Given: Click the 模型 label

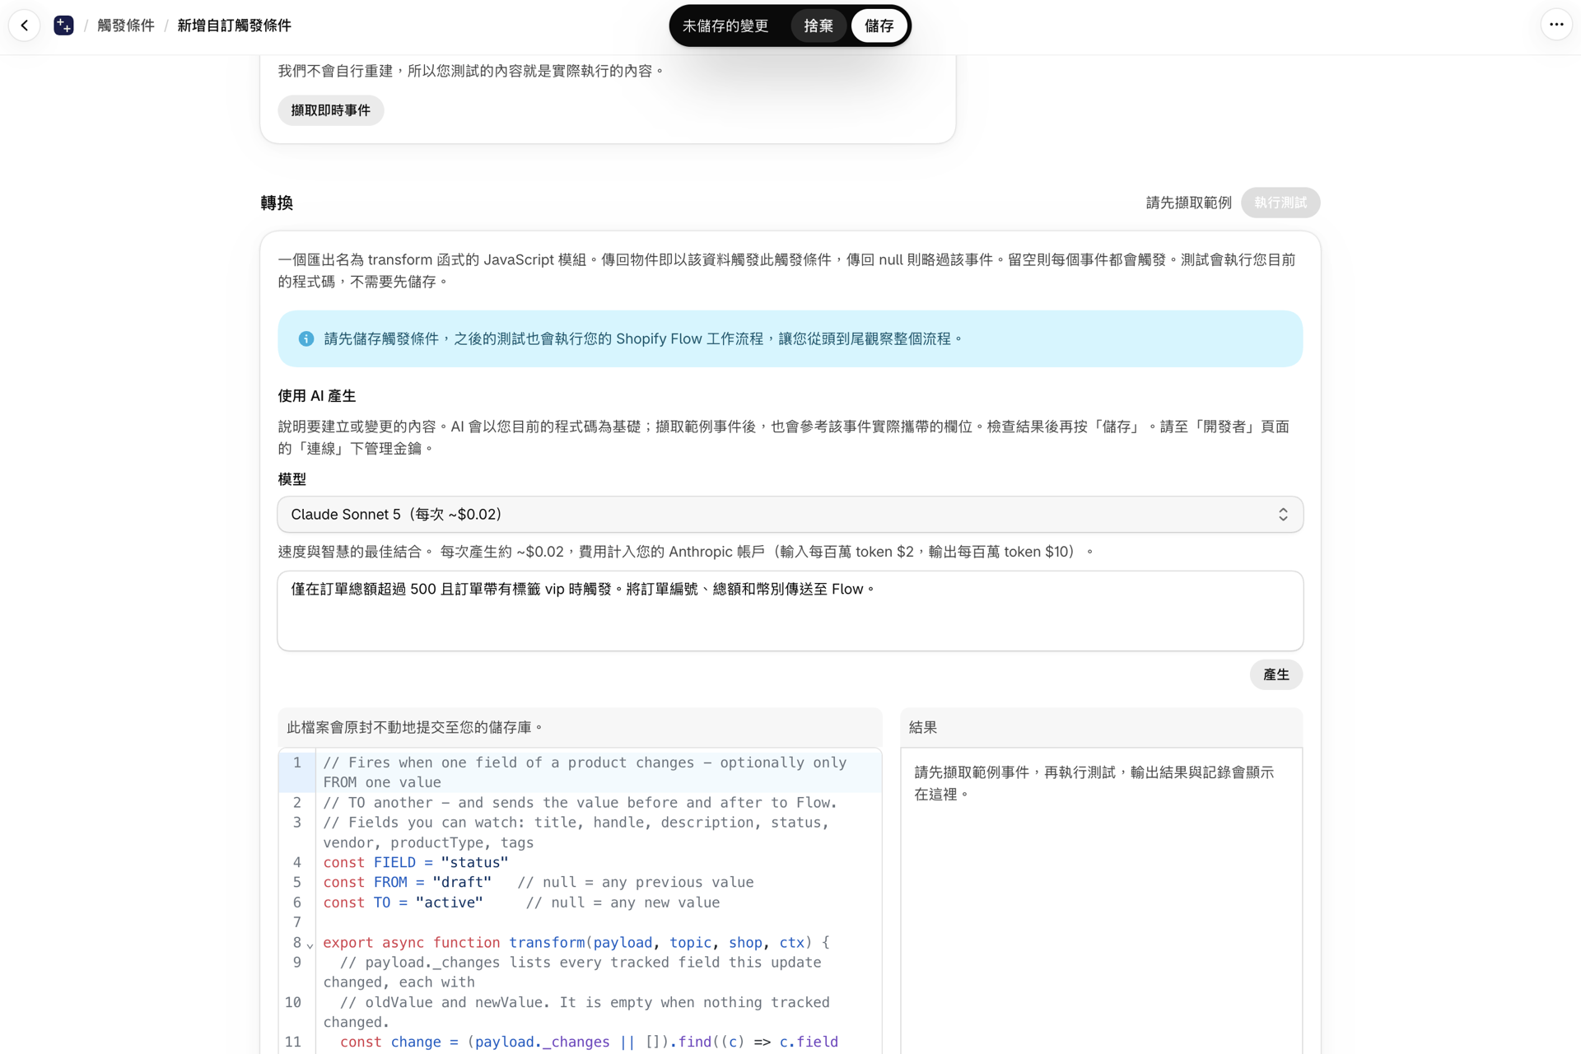Looking at the screenshot, I should pos(291,479).
